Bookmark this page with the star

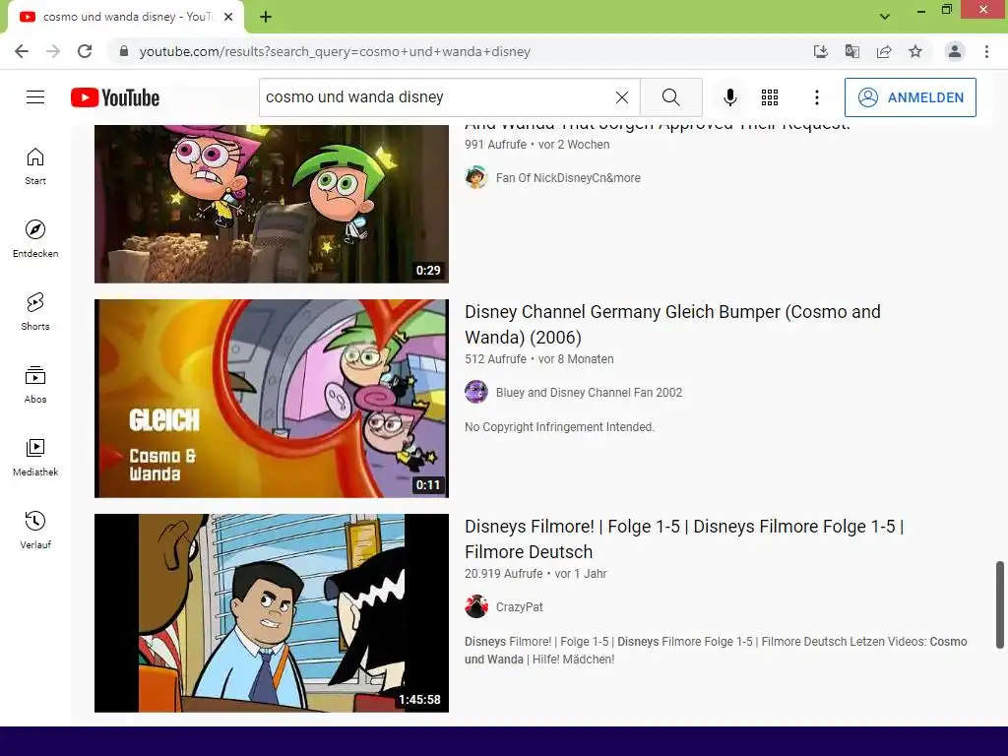click(x=915, y=51)
